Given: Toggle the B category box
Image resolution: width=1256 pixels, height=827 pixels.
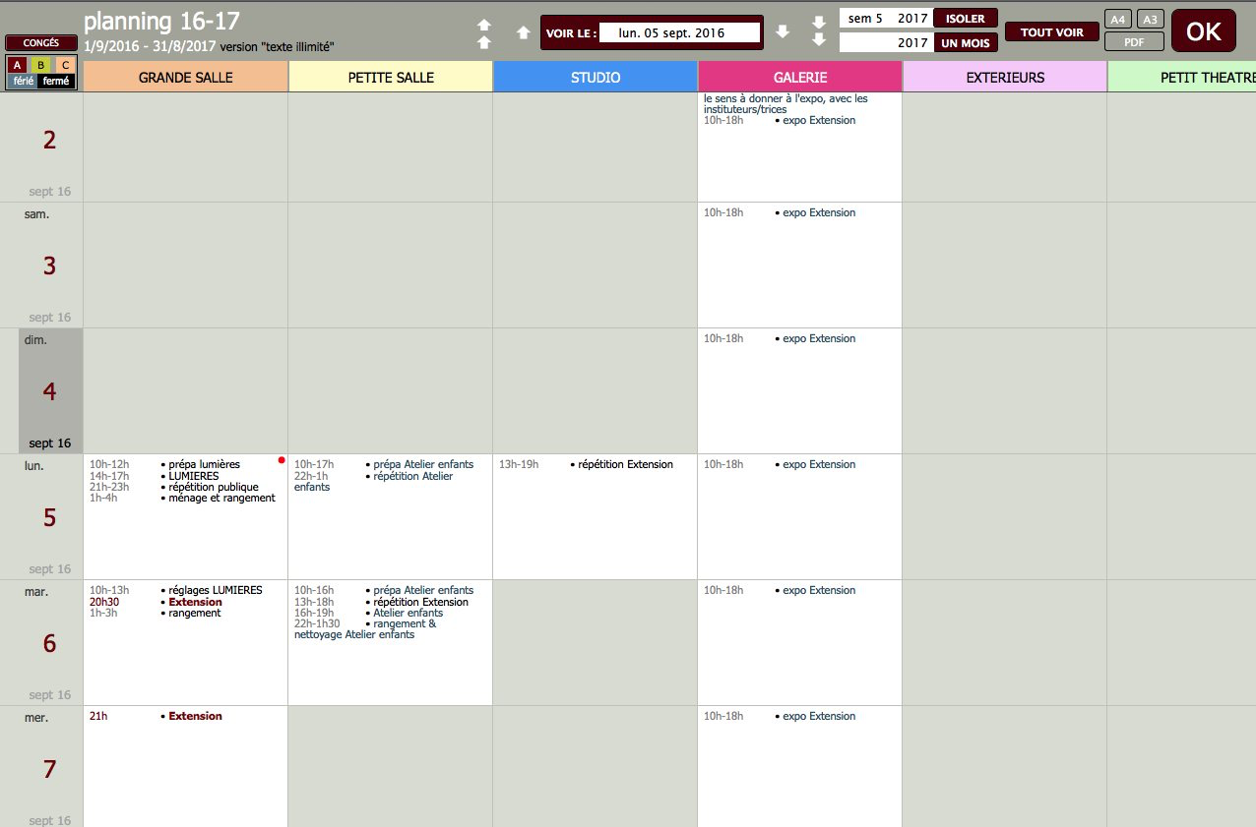Looking at the screenshot, I should [41, 65].
